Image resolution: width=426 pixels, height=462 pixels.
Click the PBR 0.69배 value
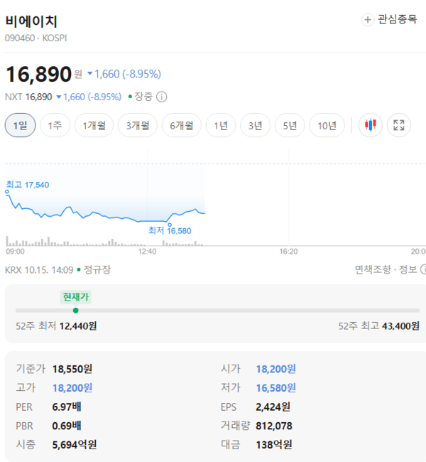coord(67,426)
